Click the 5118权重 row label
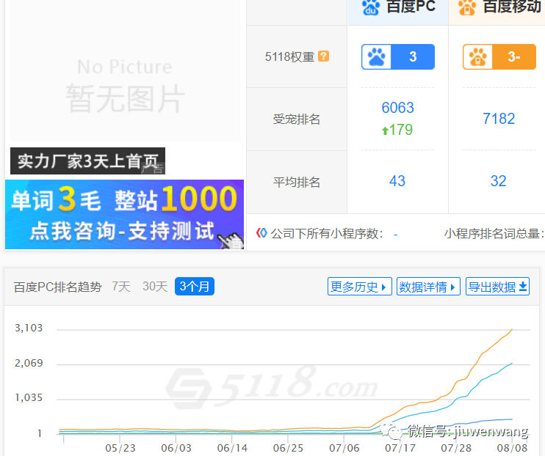This screenshot has width=545, height=456. [x=289, y=56]
